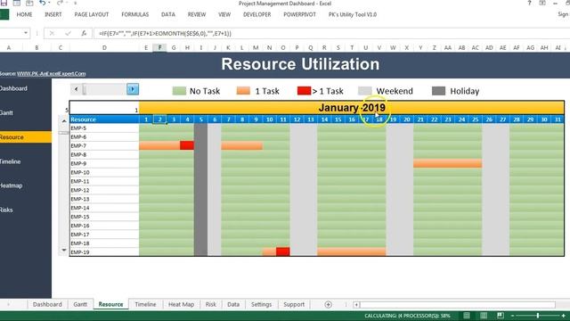Click the right arrow of the month scroller

click(133, 89)
